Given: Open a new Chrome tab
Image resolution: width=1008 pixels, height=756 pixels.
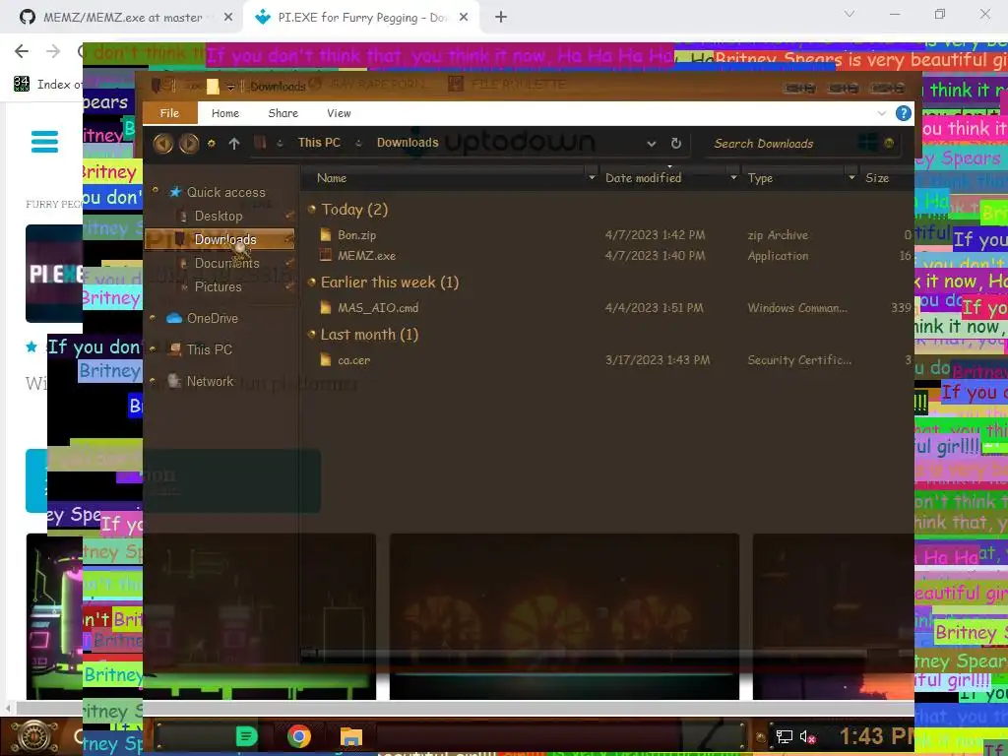Looking at the screenshot, I should 501,18.
